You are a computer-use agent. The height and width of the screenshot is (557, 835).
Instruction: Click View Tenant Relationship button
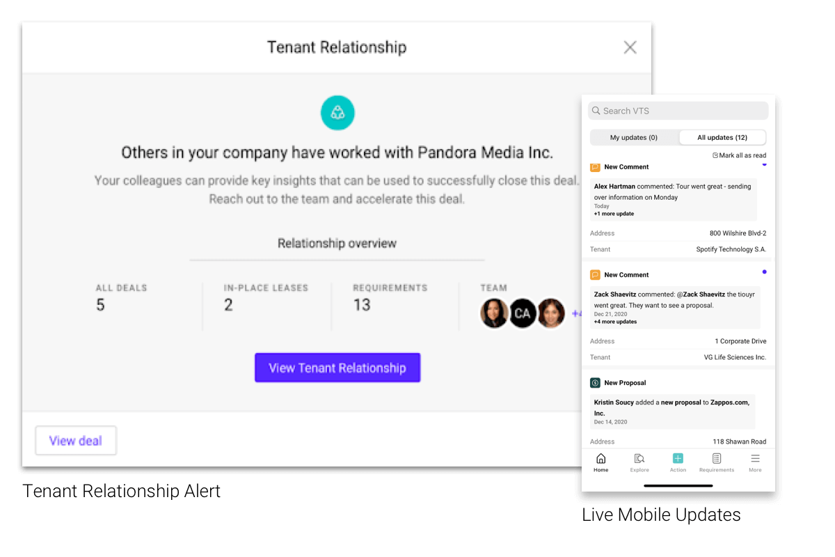(x=337, y=368)
